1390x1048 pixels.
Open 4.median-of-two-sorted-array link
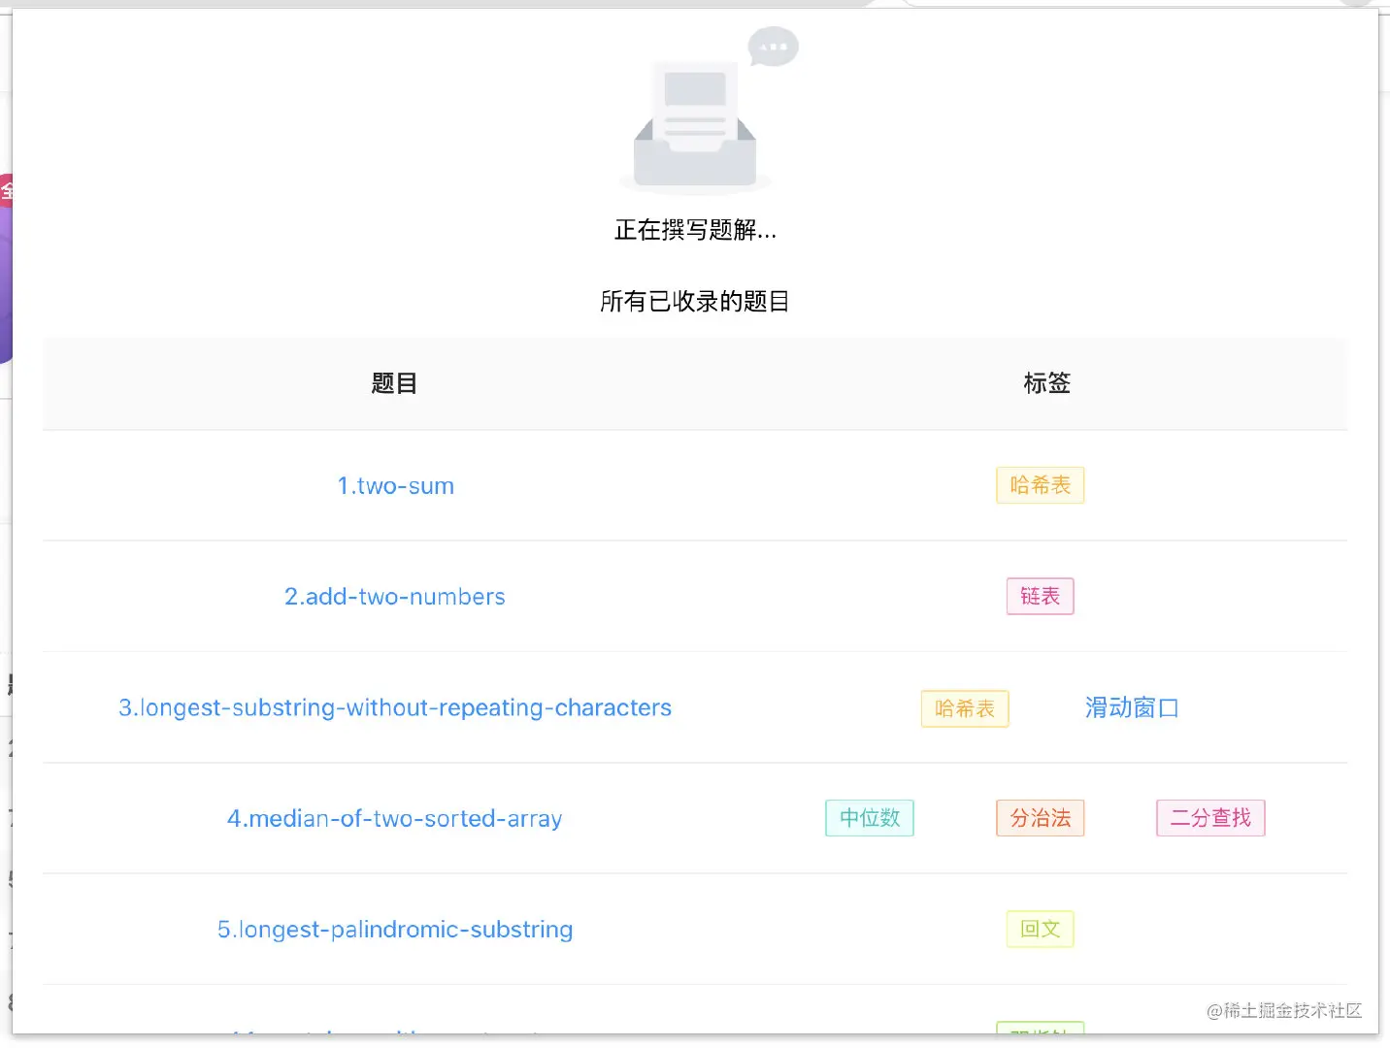tap(395, 818)
